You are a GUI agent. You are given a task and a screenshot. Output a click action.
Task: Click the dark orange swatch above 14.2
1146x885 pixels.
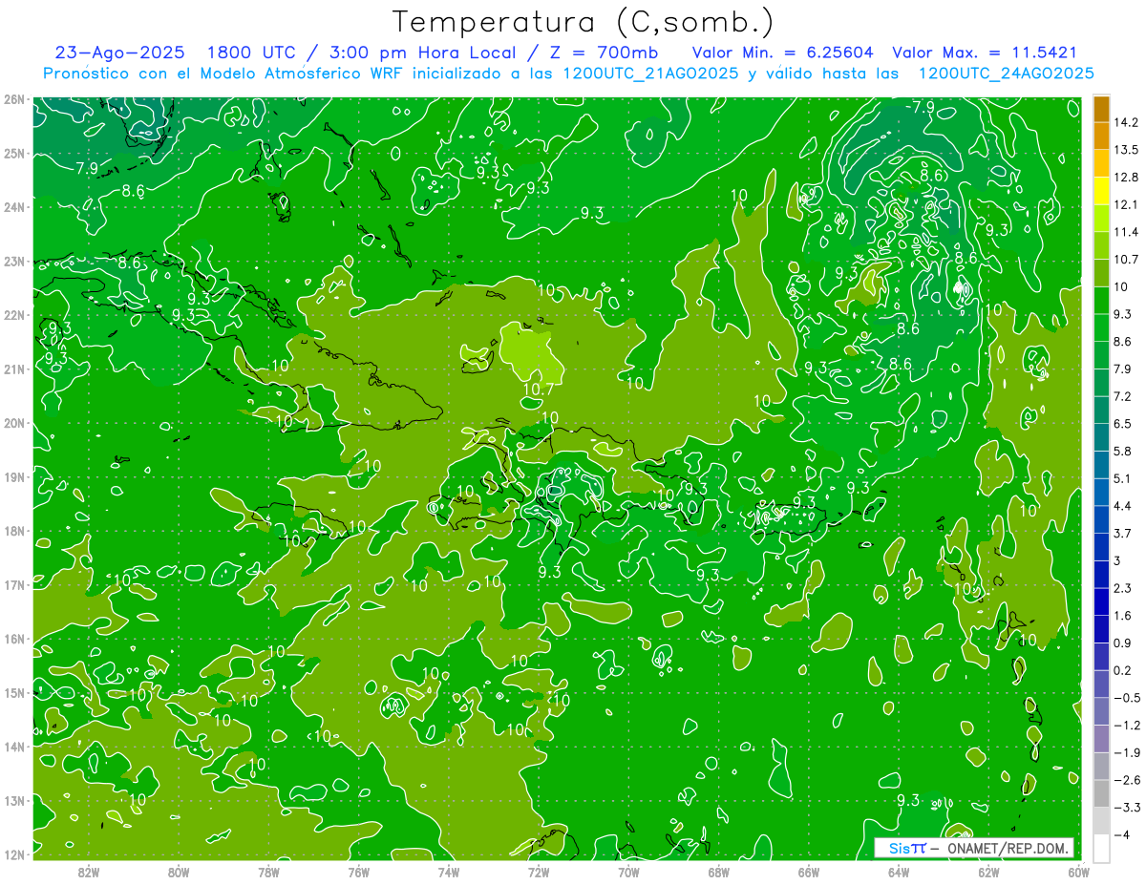tap(1101, 109)
